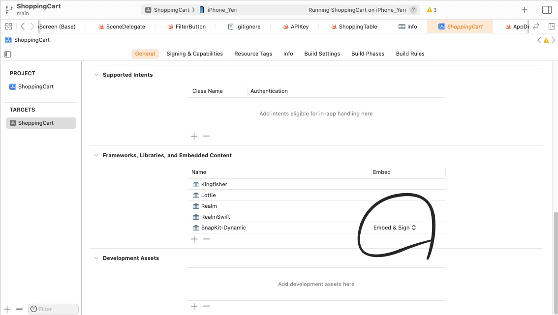Open the .gitignore editor tab
The height and width of the screenshot is (315, 558).
click(244, 27)
